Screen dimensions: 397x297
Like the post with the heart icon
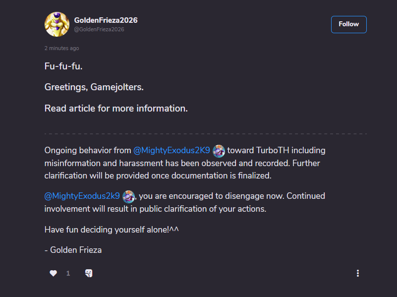pyautogui.click(x=53, y=273)
